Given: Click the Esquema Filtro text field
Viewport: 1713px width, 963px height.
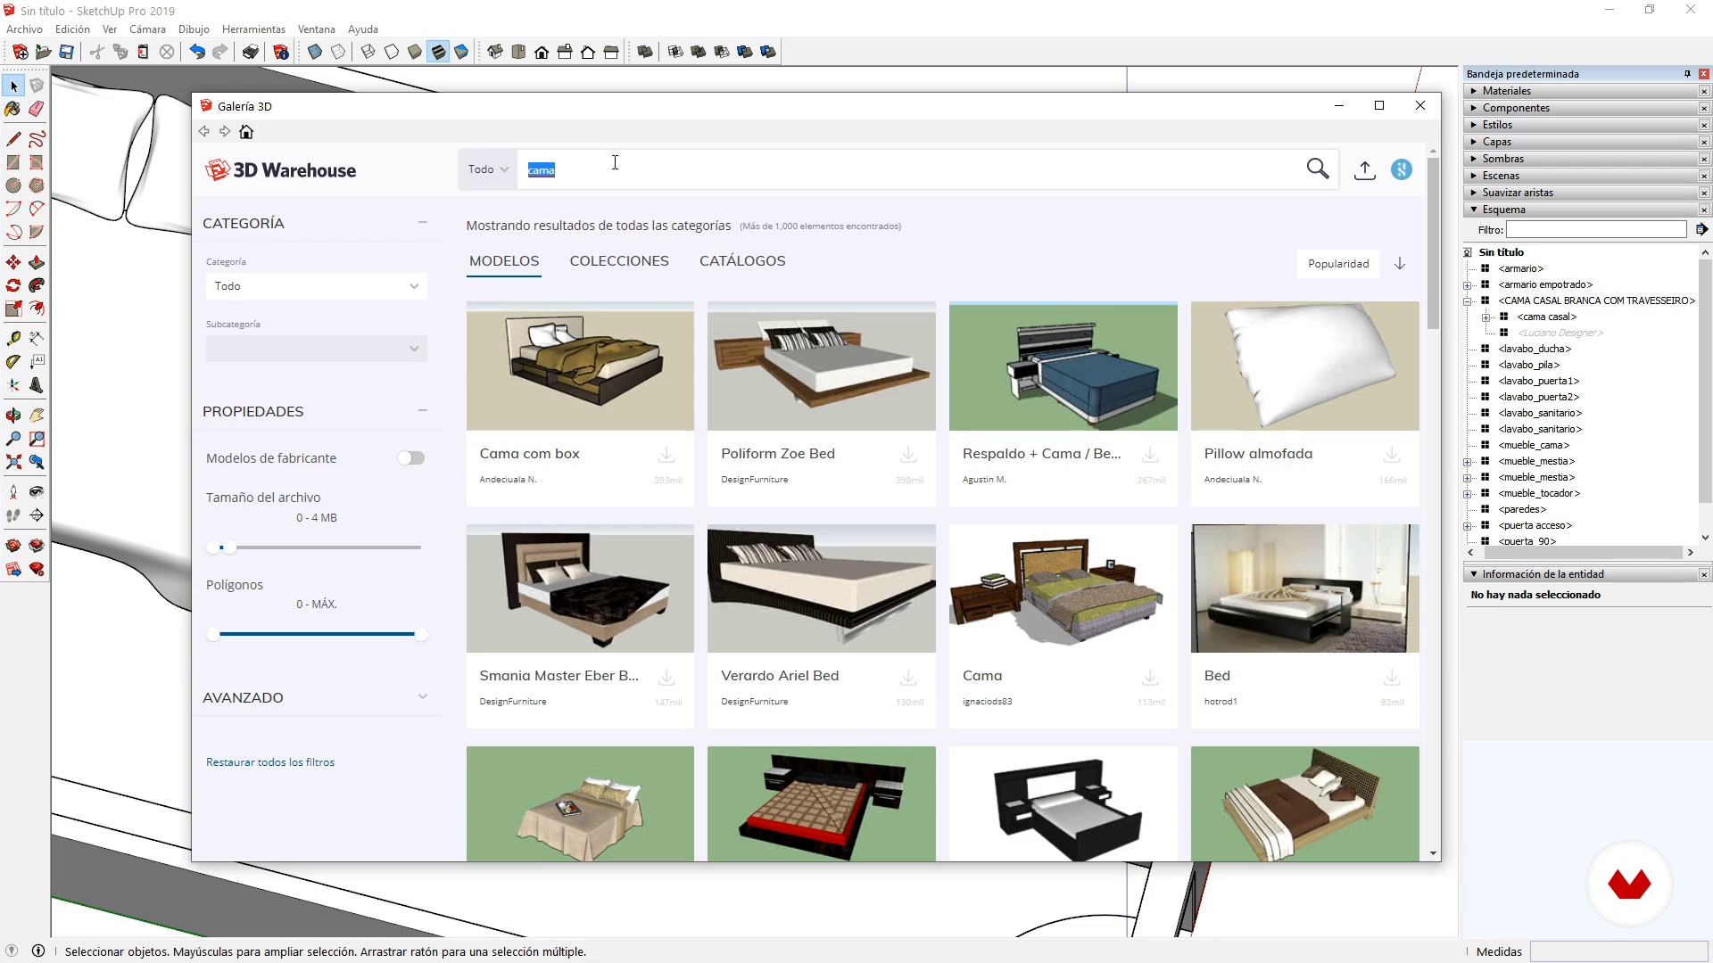Looking at the screenshot, I should point(1596,230).
